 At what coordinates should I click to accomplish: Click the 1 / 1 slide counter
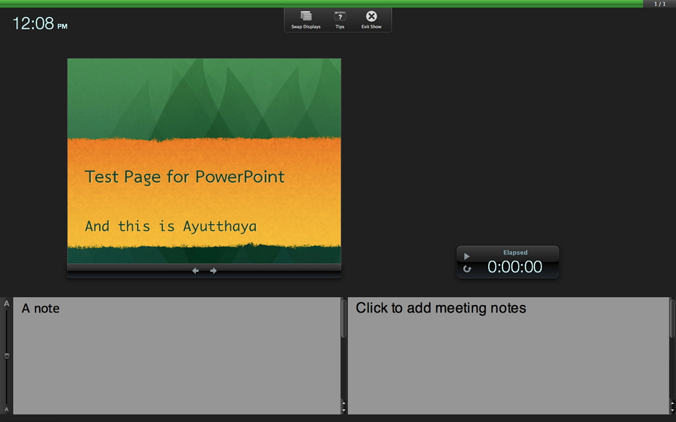click(660, 4)
